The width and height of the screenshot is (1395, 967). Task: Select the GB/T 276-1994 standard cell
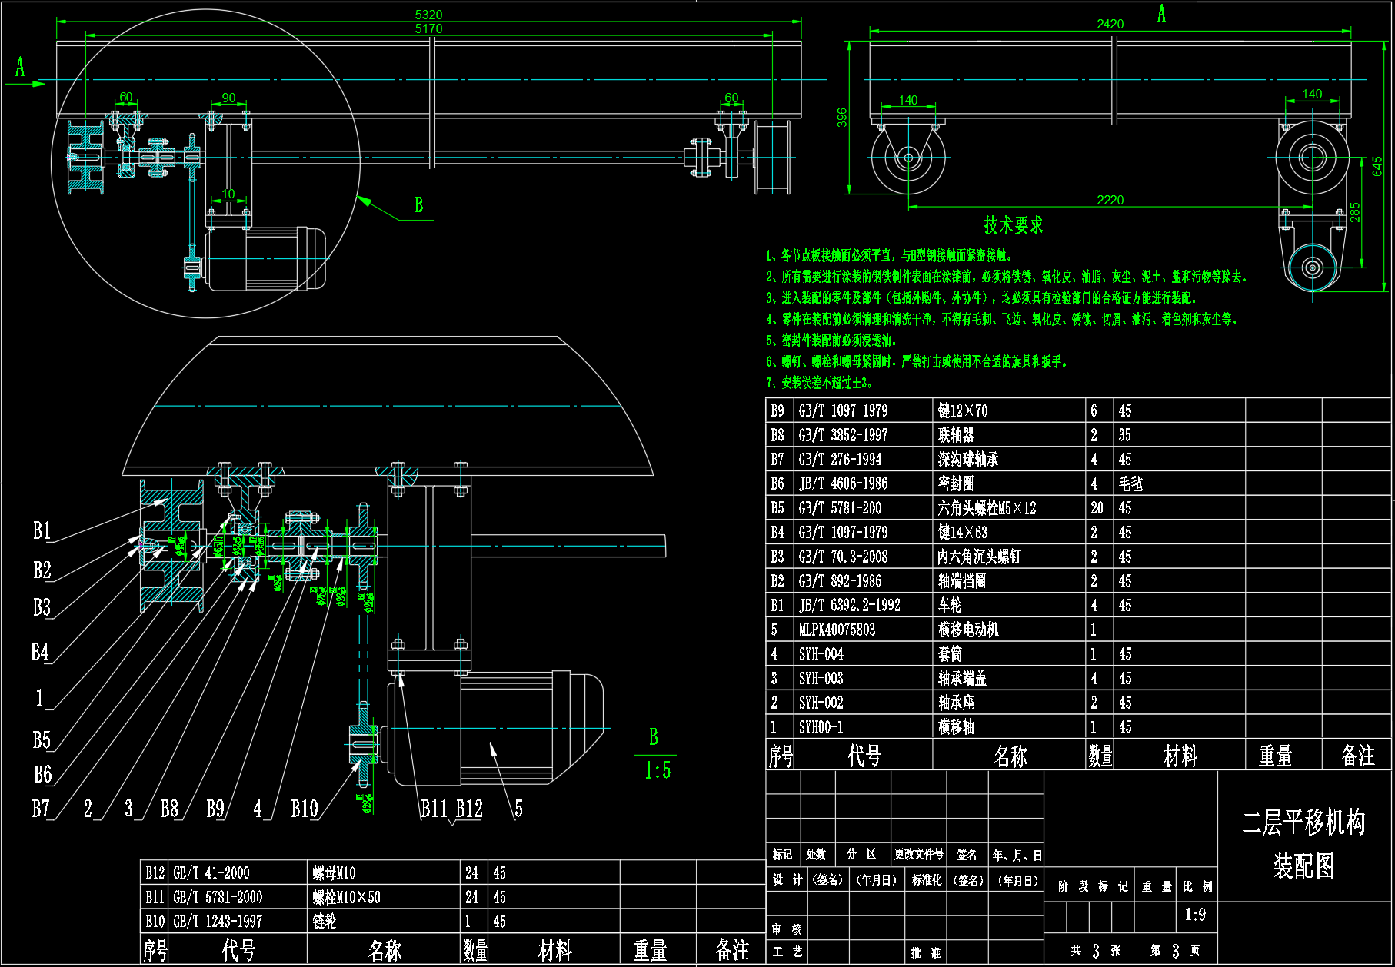[840, 459]
